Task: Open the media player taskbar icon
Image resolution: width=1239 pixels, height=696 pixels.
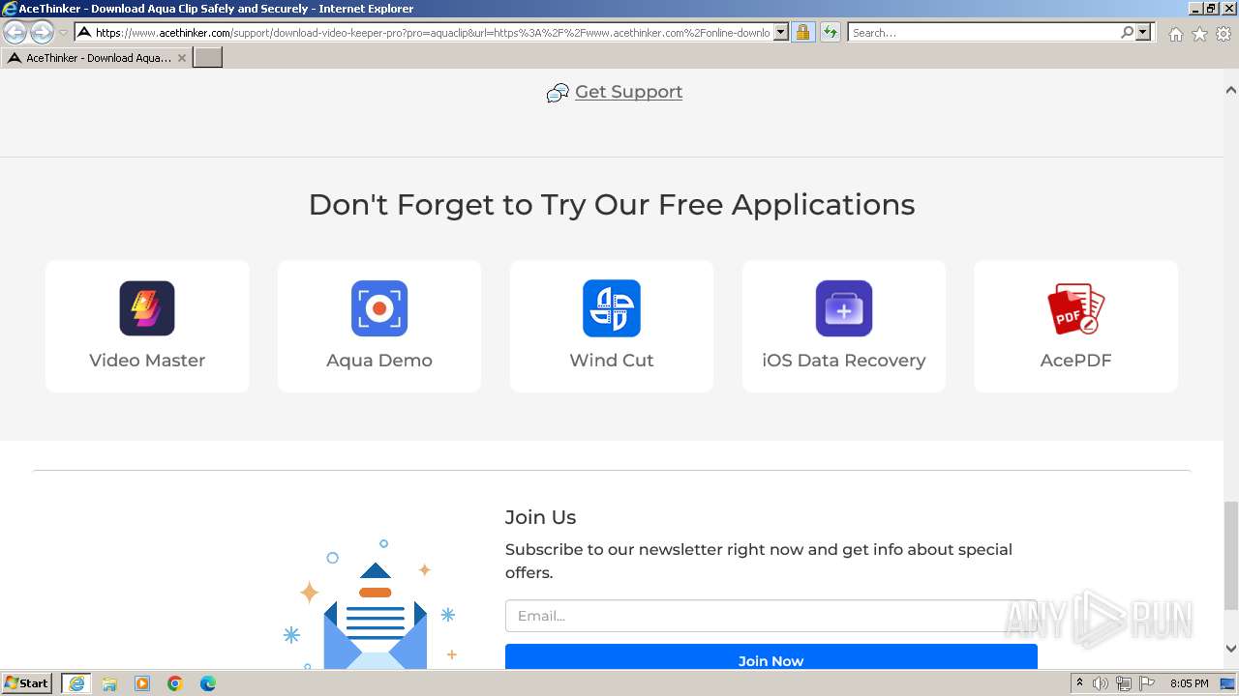Action: 142,683
